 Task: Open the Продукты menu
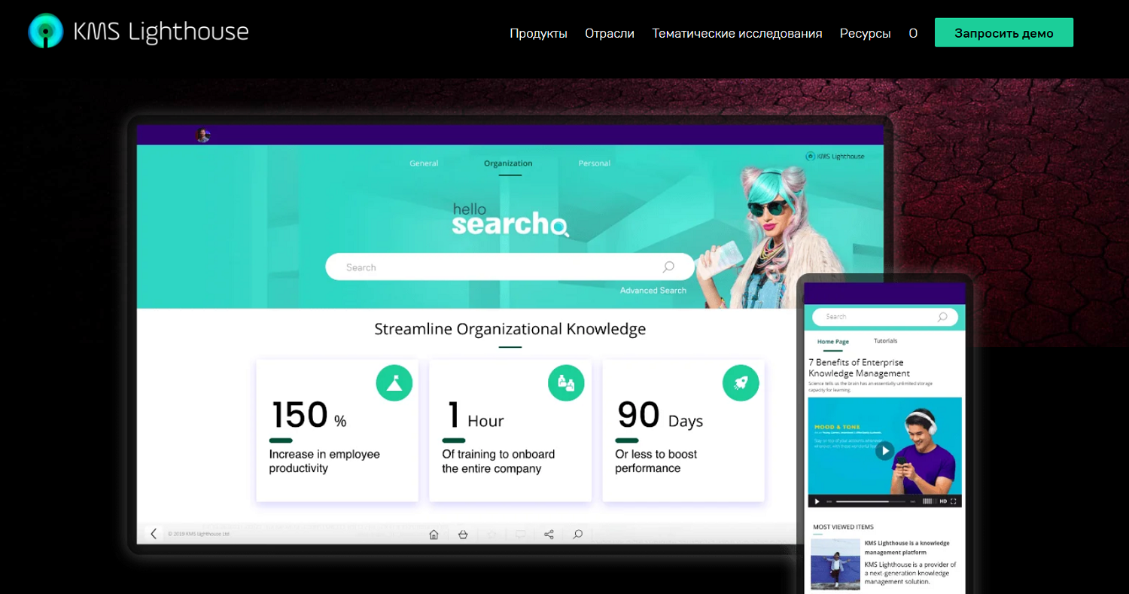(538, 33)
